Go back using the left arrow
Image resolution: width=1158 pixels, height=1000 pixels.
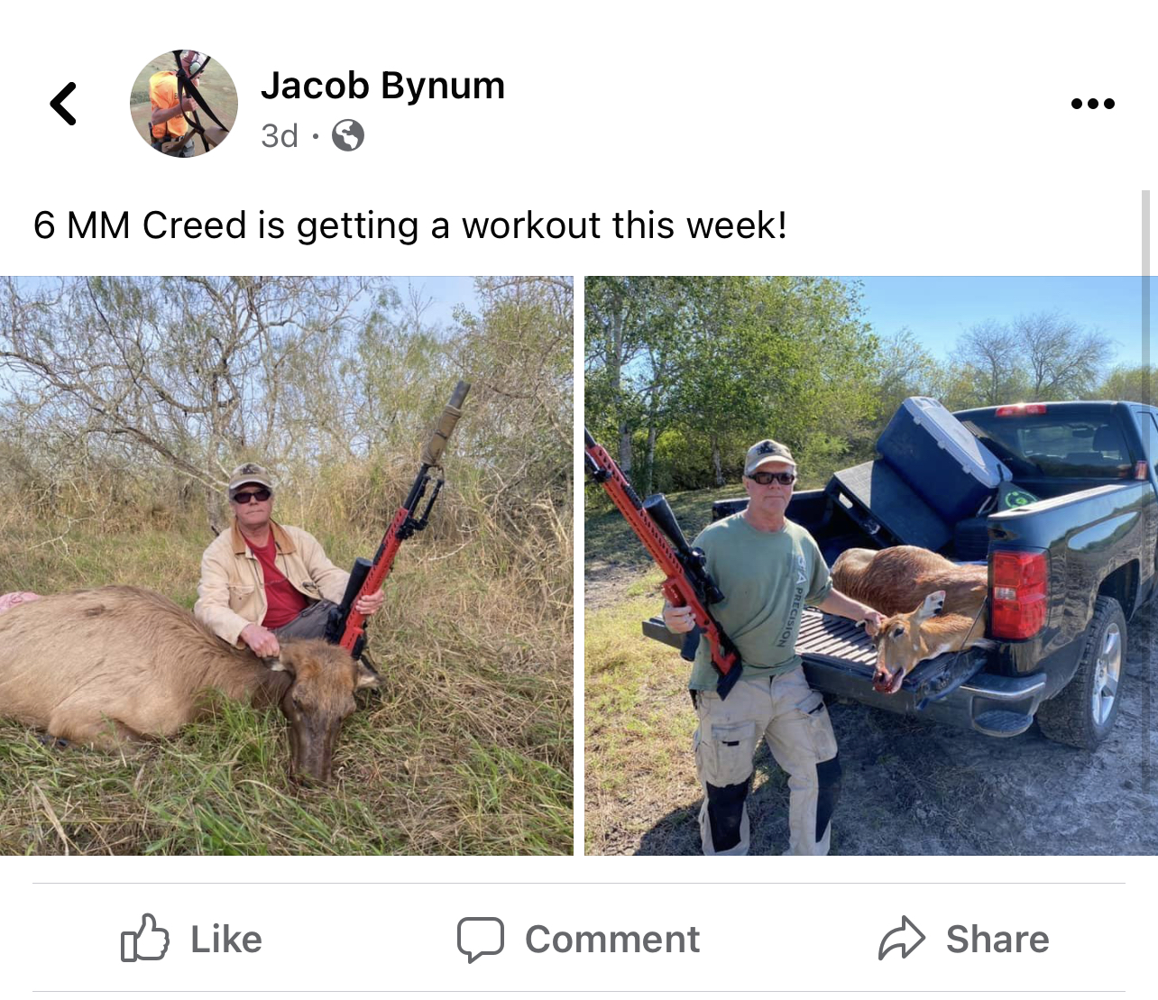click(x=63, y=104)
